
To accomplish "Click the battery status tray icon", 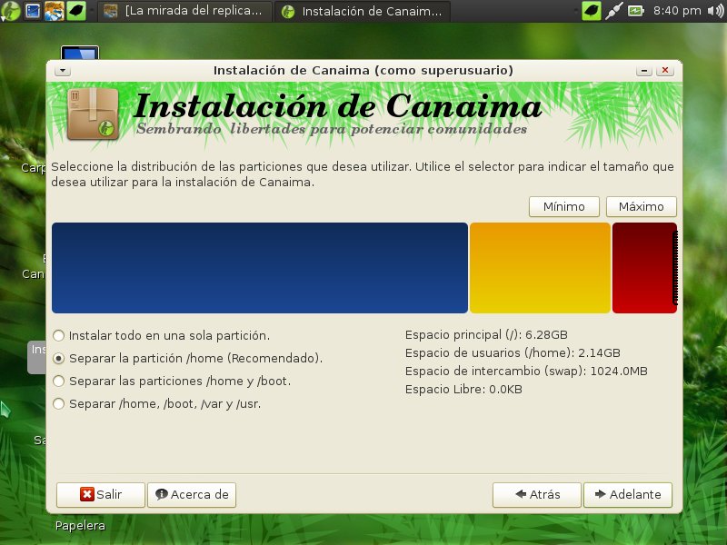I will tap(635, 11).
